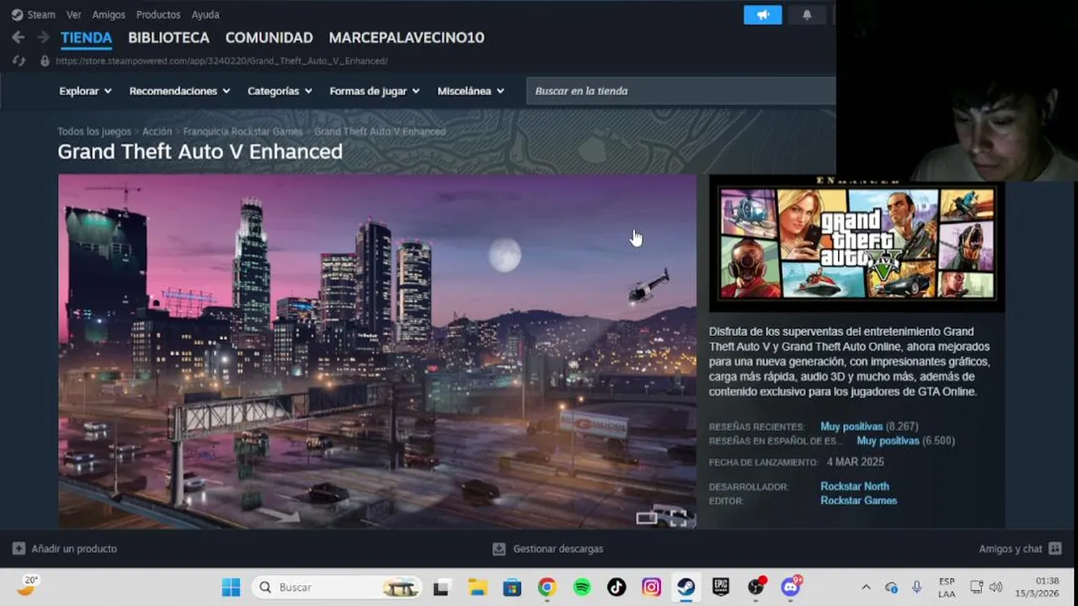Image resolution: width=1078 pixels, height=606 pixels.
Task: Click the Steam taskbar icon
Action: (686, 587)
